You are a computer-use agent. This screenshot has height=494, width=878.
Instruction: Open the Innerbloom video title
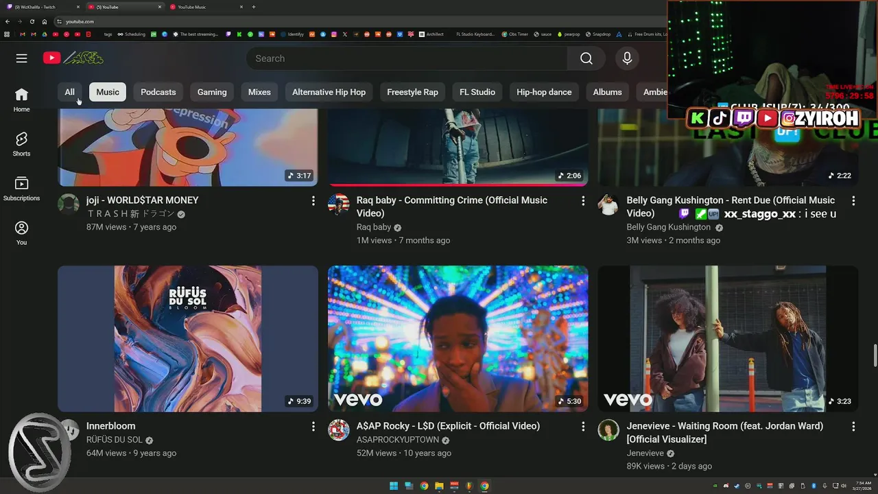point(111,426)
